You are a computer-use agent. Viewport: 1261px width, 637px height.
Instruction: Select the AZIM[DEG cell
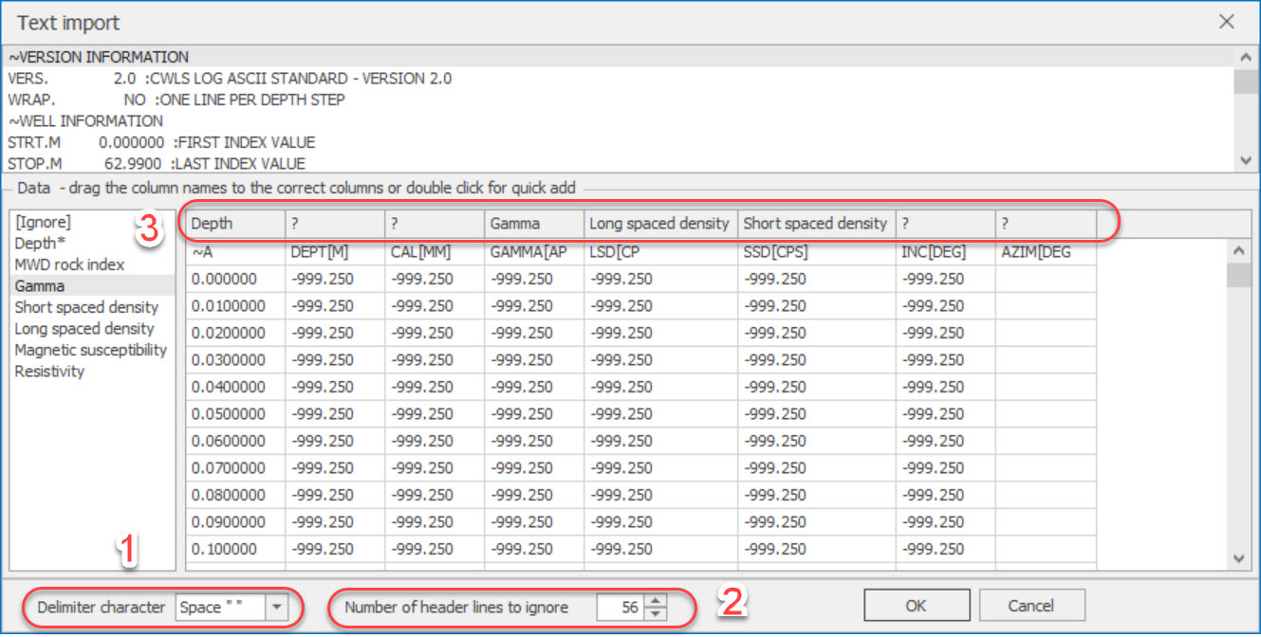pos(1046,252)
